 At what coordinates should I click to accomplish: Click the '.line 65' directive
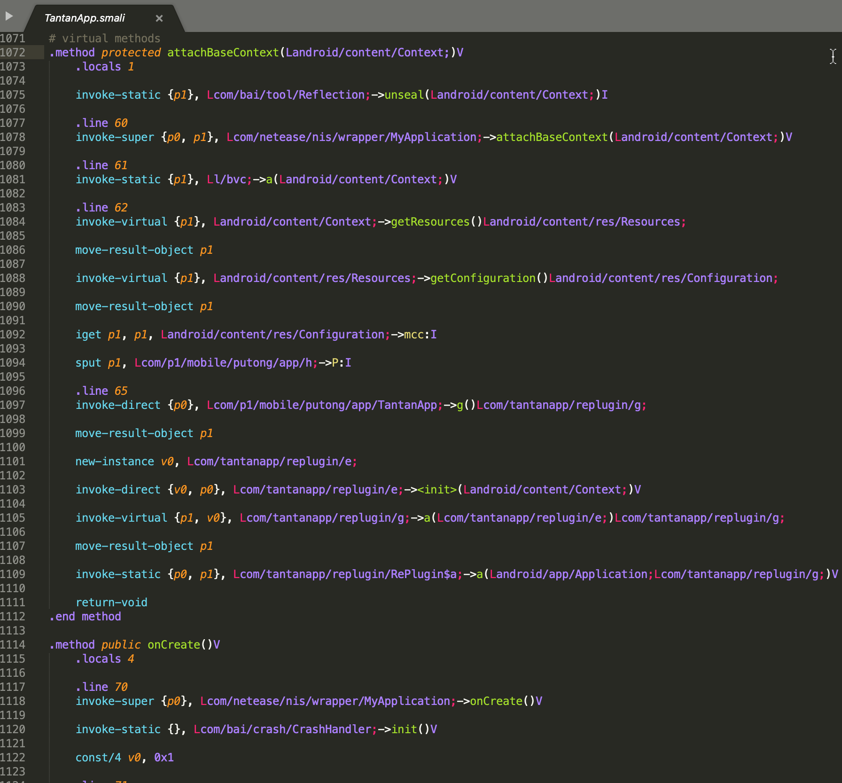point(101,391)
